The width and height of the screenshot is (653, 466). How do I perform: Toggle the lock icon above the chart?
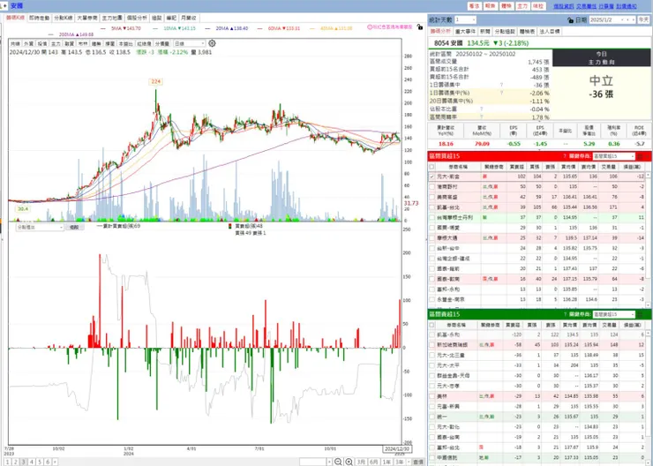click(x=420, y=27)
